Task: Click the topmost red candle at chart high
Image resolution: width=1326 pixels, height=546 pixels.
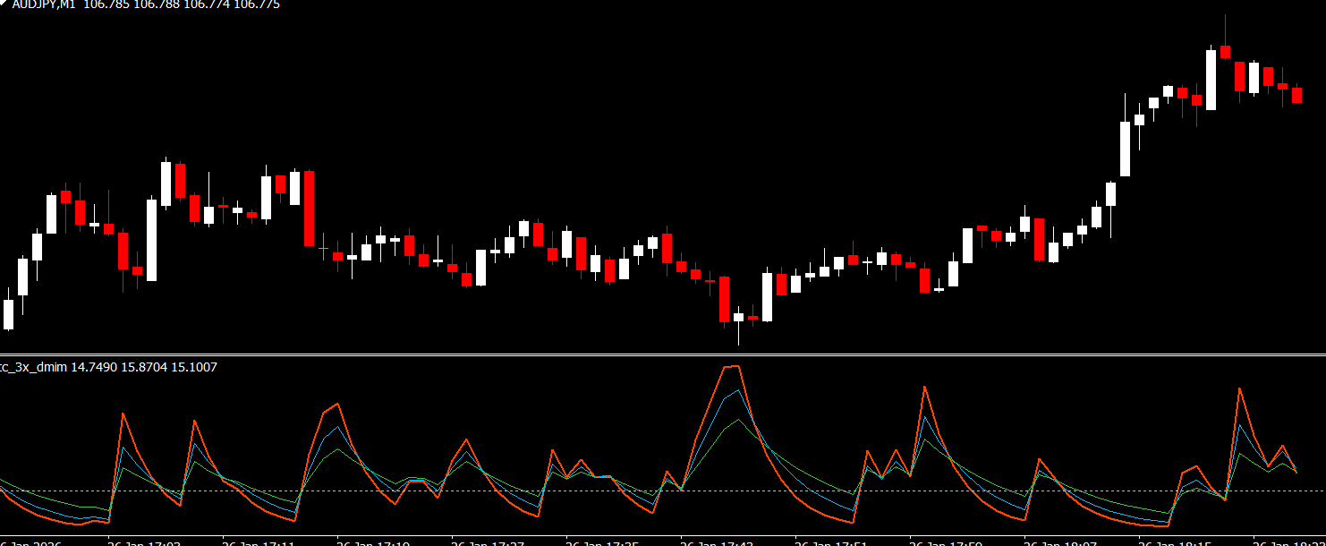Action: [1225, 52]
